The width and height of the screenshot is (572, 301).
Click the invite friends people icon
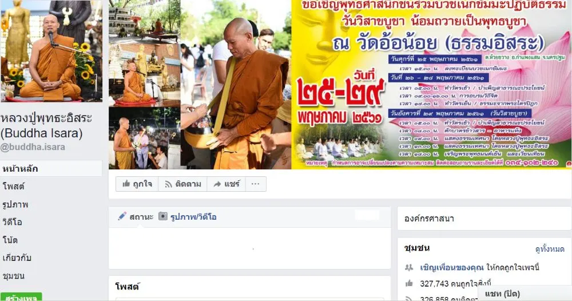pyautogui.click(x=409, y=267)
